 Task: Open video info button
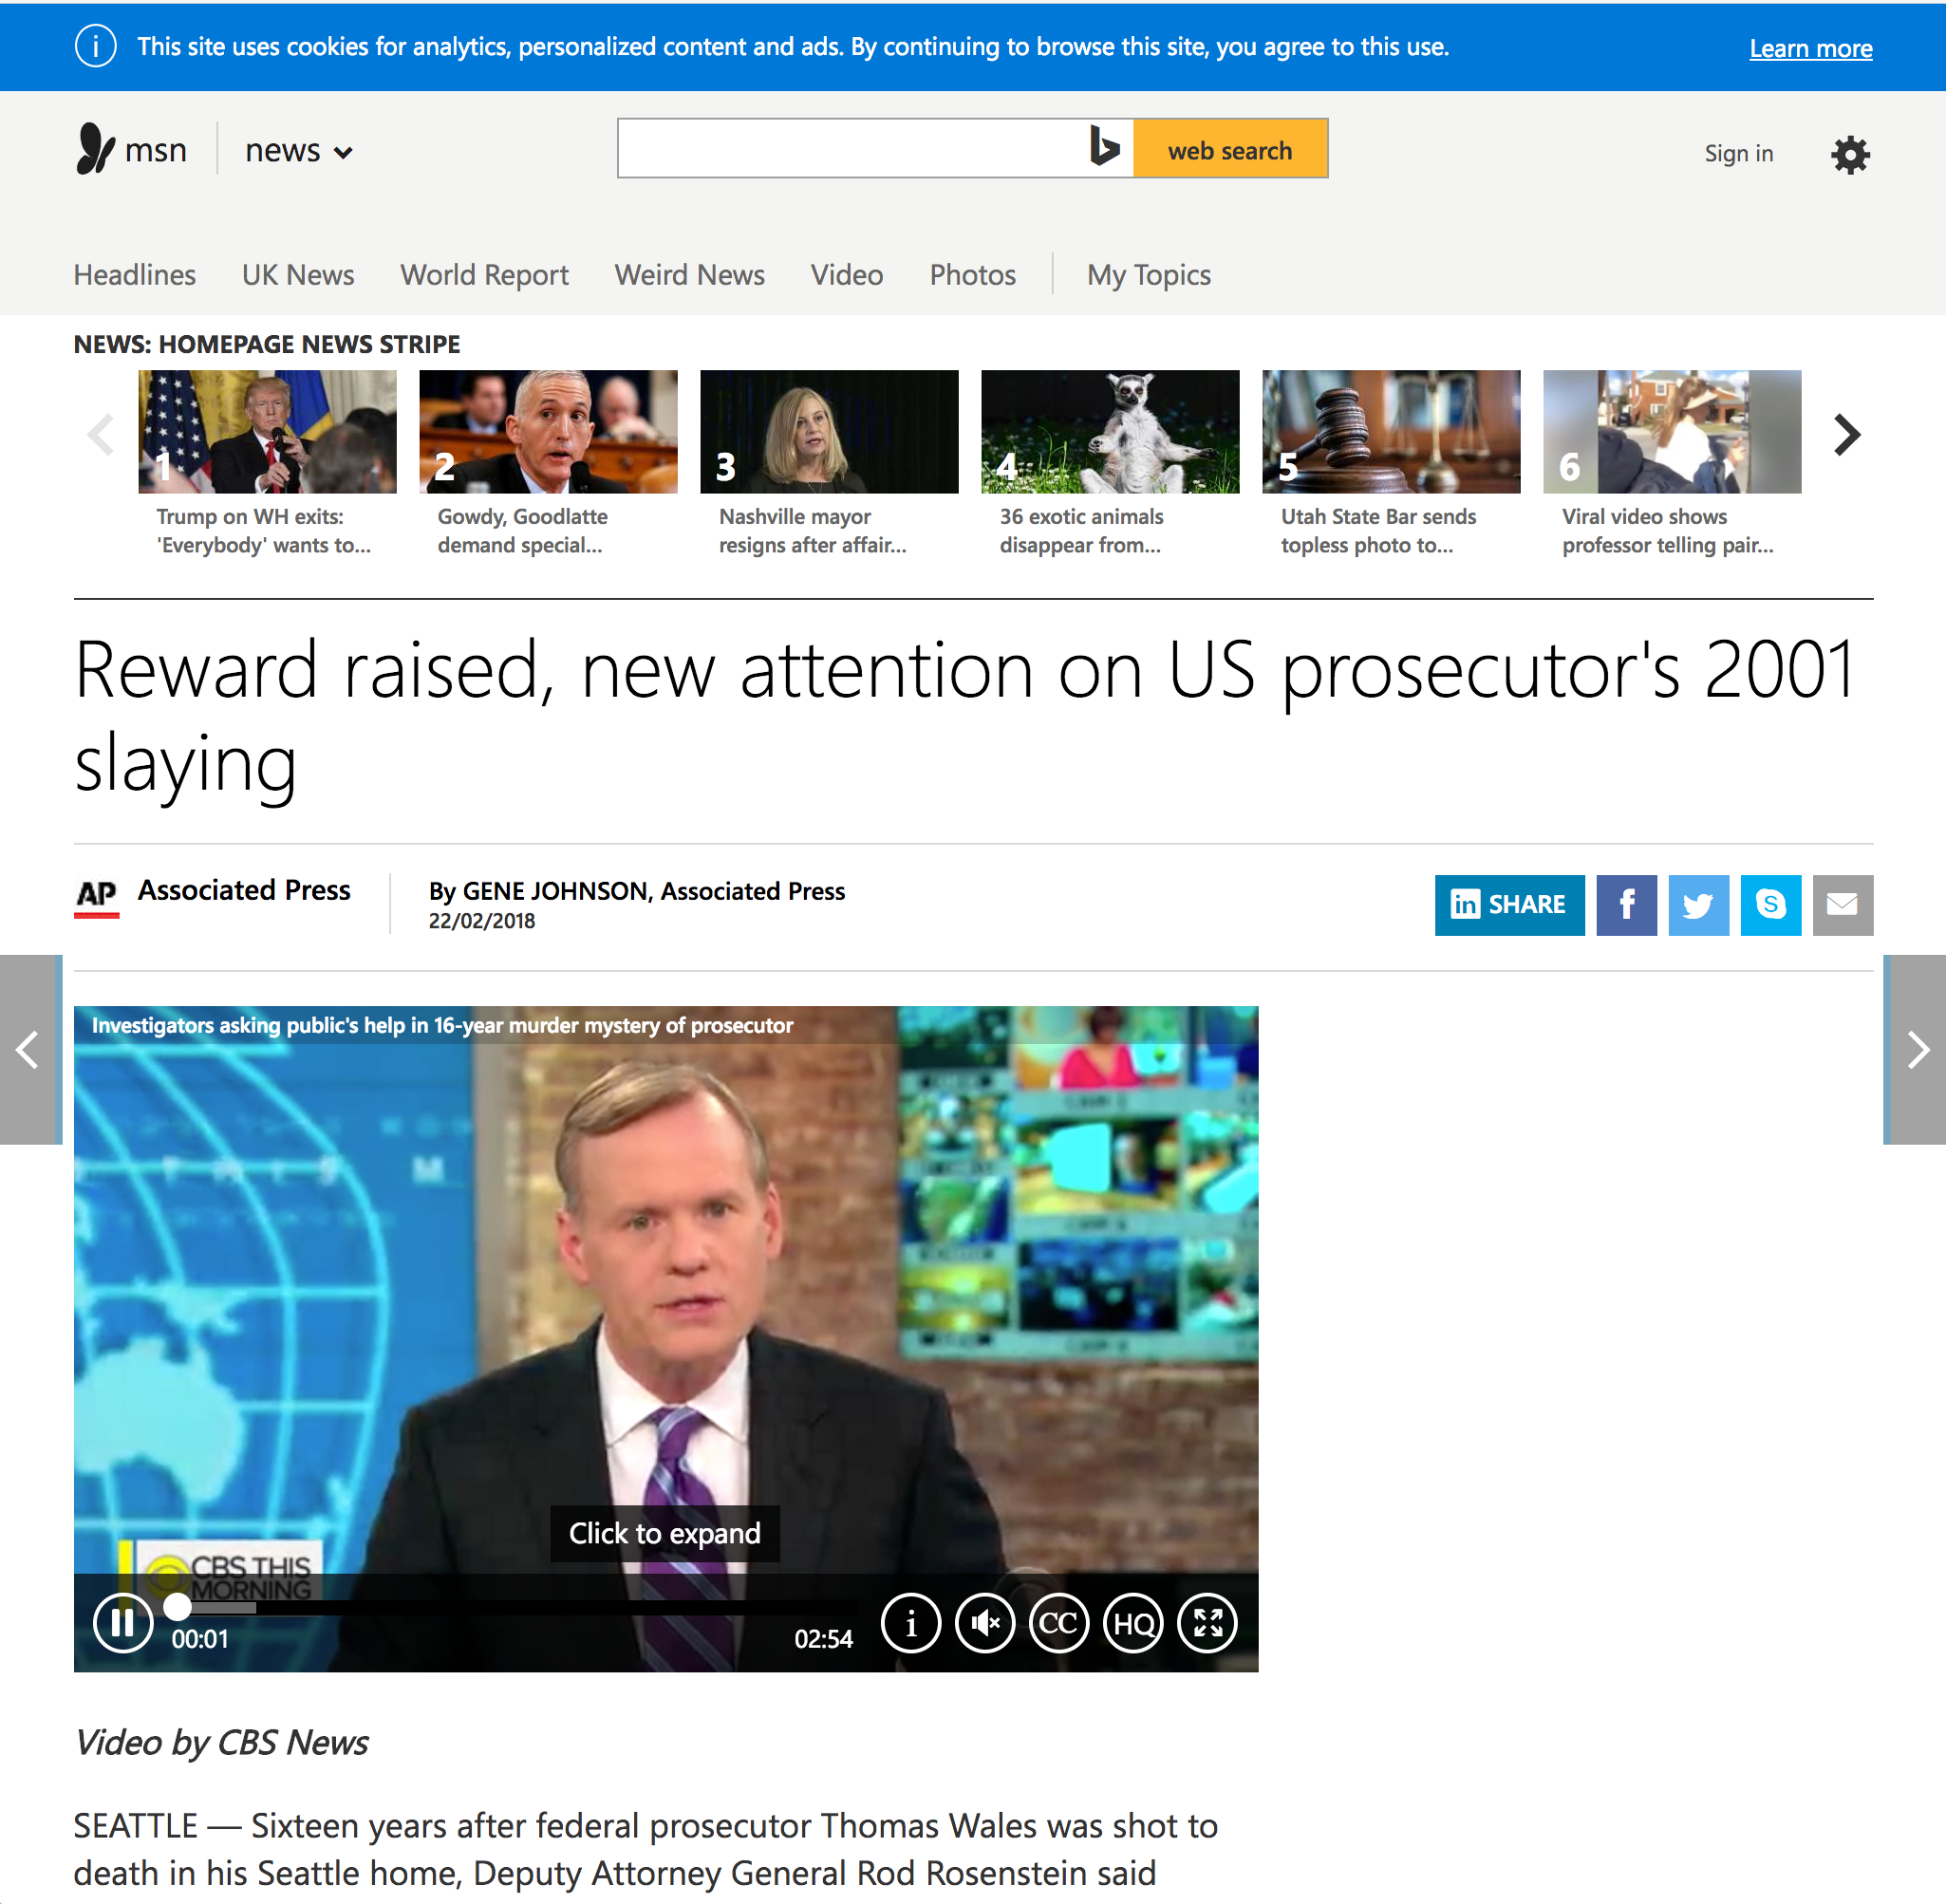pyautogui.click(x=910, y=1622)
